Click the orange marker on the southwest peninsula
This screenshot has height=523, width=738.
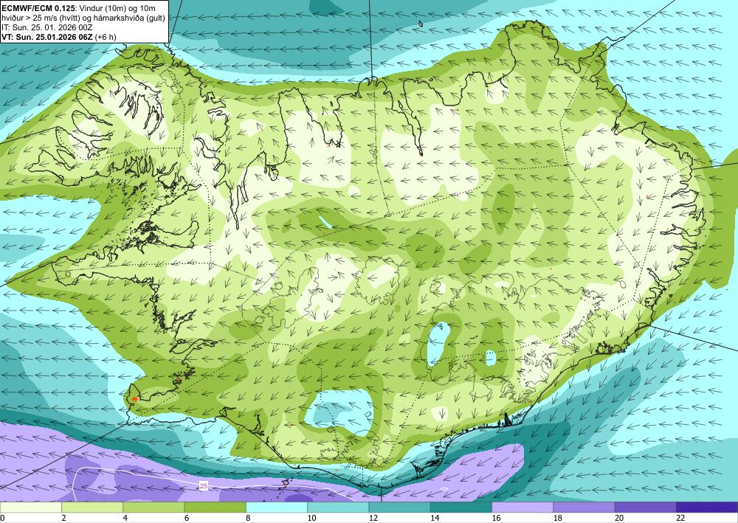(x=134, y=399)
